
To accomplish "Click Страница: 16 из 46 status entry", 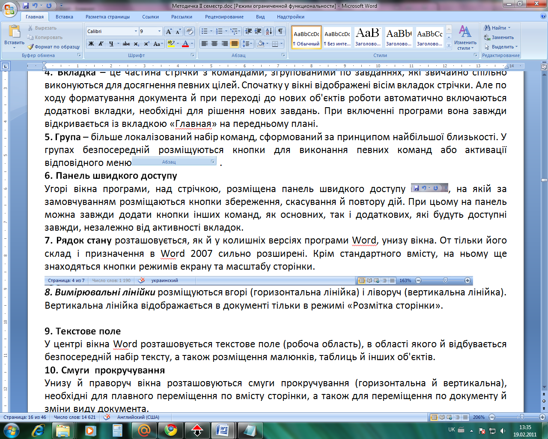I will coord(25,417).
